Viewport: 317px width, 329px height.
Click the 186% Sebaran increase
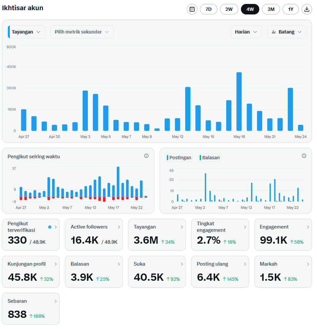[x=37, y=317]
